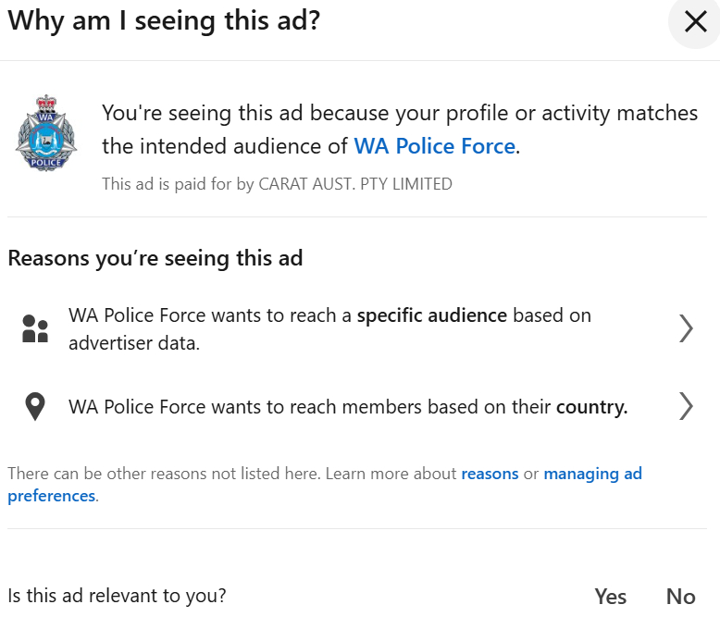Open the "reasons" learn more link
Image resolution: width=720 pixels, height=617 pixels.
pyautogui.click(x=490, y=474)
